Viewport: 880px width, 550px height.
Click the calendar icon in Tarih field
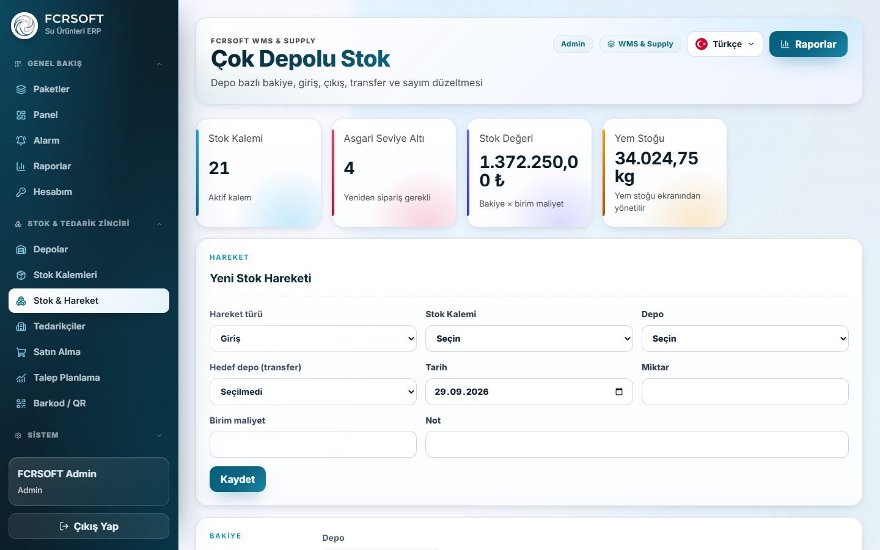click(x=619, y=392)
